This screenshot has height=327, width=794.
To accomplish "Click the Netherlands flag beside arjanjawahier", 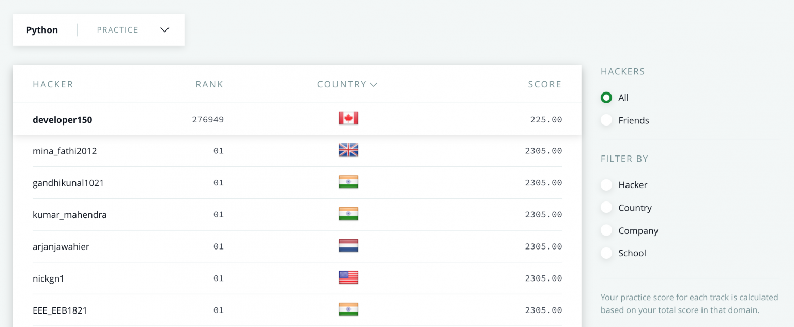I will click(348, 246).
